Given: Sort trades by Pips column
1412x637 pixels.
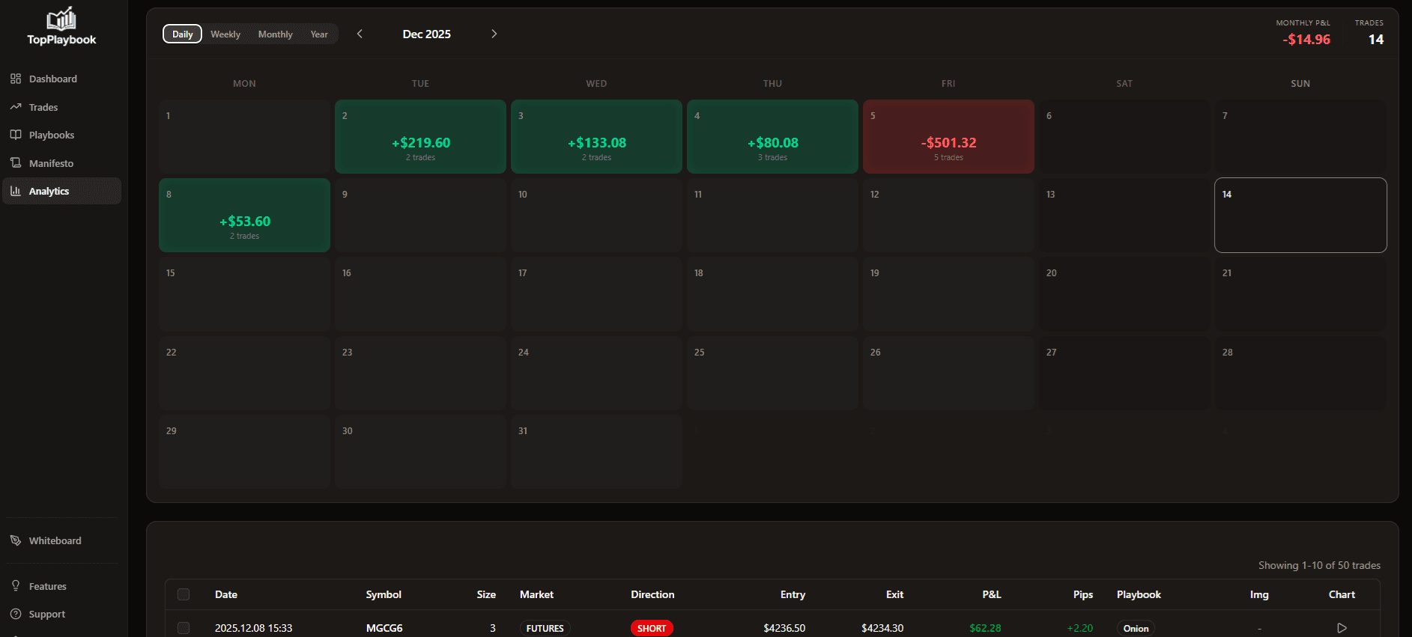Looking at the screenshot, I should pos(1083,594).
